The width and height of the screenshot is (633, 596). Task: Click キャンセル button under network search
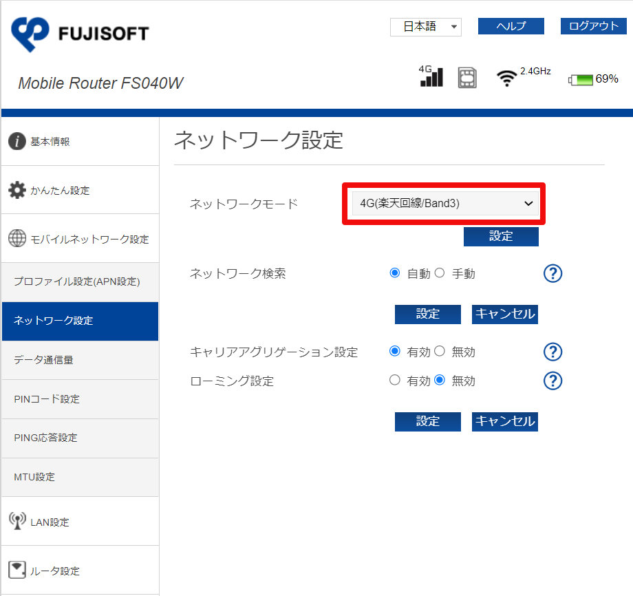tap(504, 314)
